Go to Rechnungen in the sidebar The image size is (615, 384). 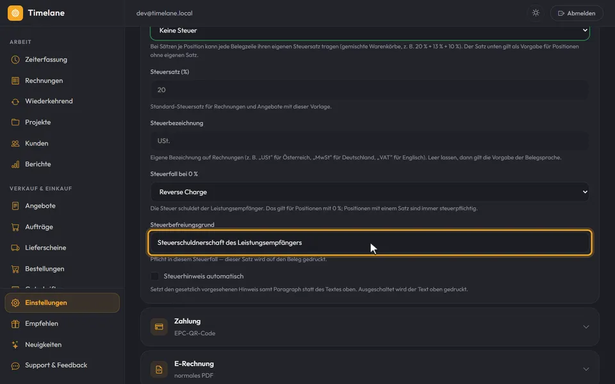62,81
